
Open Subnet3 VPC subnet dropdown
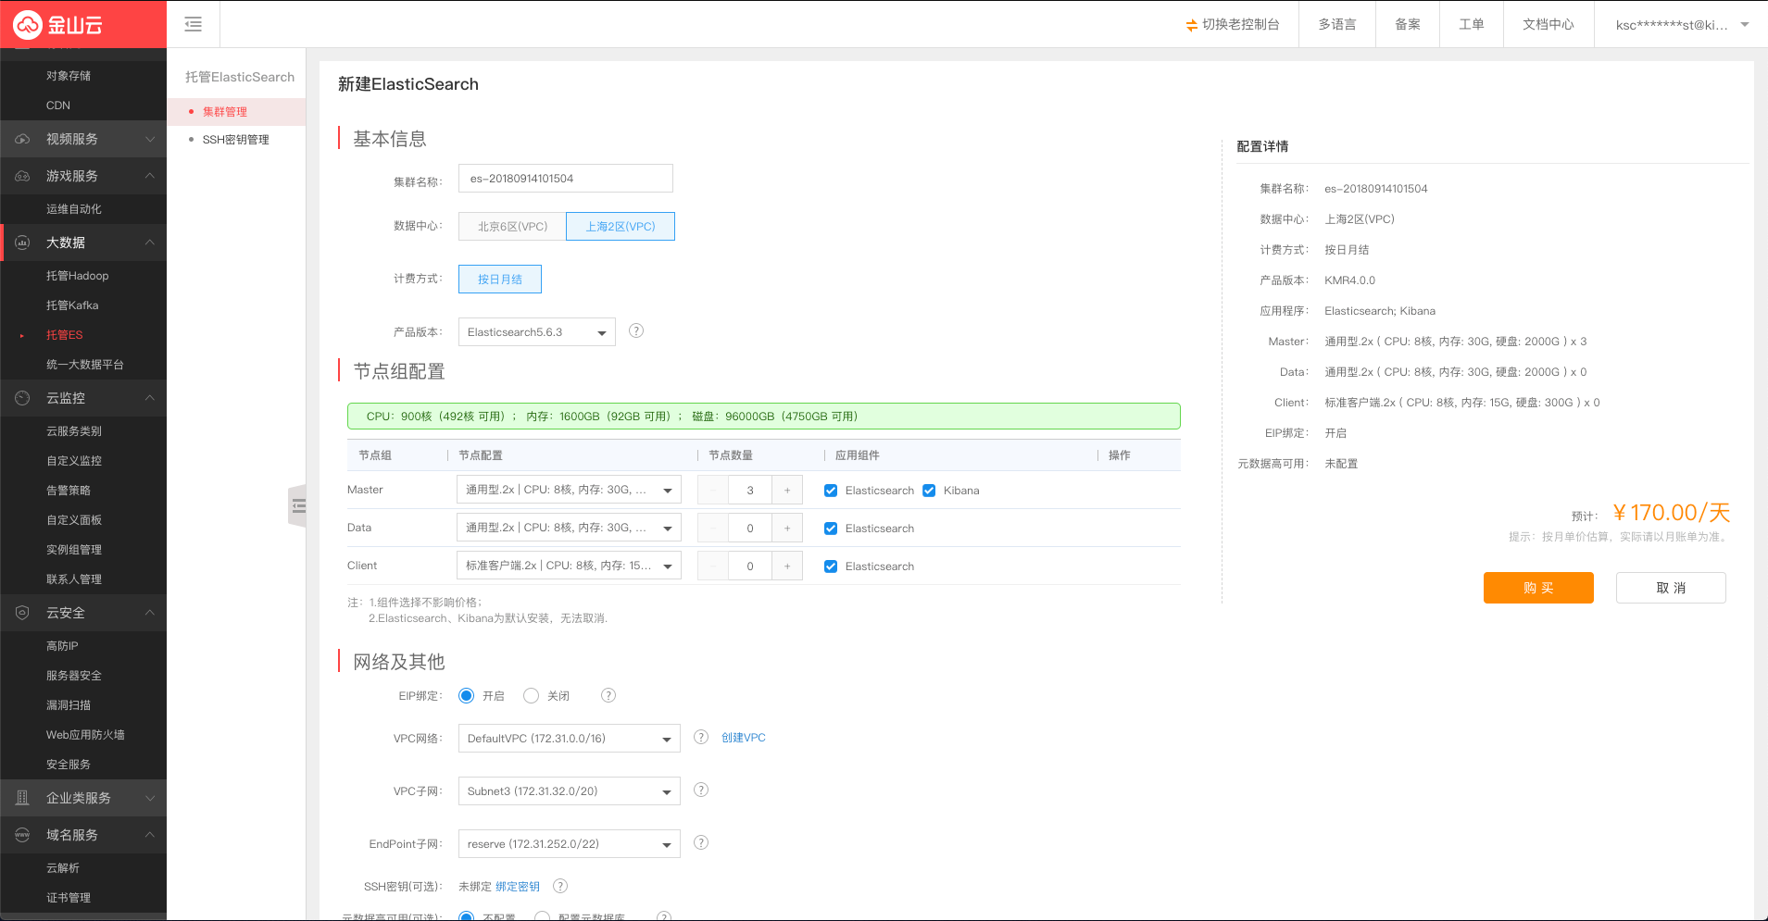pos(570,790)
